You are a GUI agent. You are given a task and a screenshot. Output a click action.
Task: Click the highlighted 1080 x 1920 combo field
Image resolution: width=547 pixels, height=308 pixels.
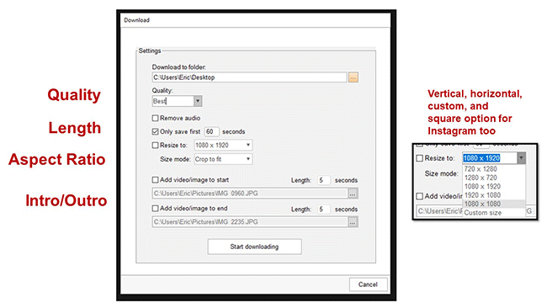[490, 158]
